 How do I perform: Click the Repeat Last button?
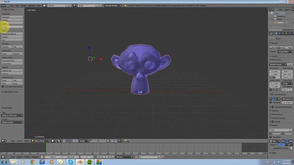click(x=12, y=71)
